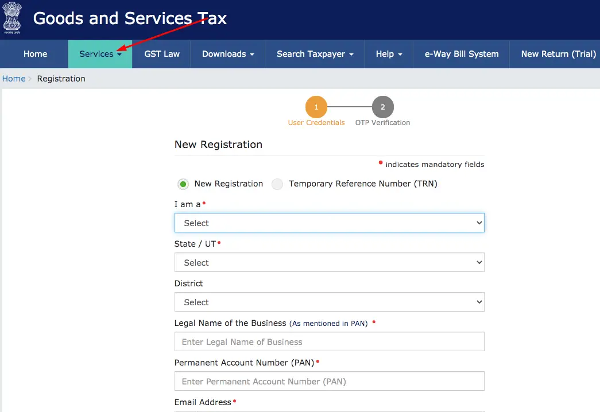Expand the Downloads menu
This screenshot has height=412, width=600.
(x=228, y=54)
